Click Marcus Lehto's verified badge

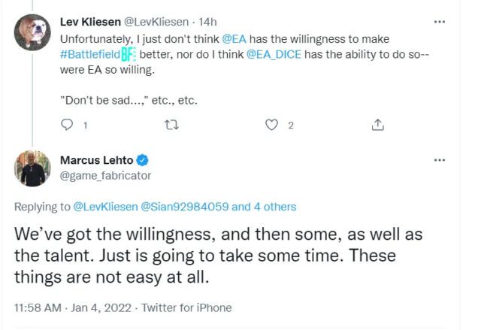click(141, 160)
